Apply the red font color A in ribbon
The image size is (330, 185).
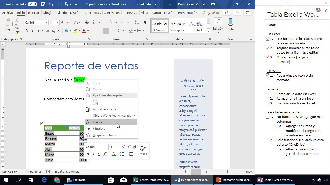coord(84,31)
